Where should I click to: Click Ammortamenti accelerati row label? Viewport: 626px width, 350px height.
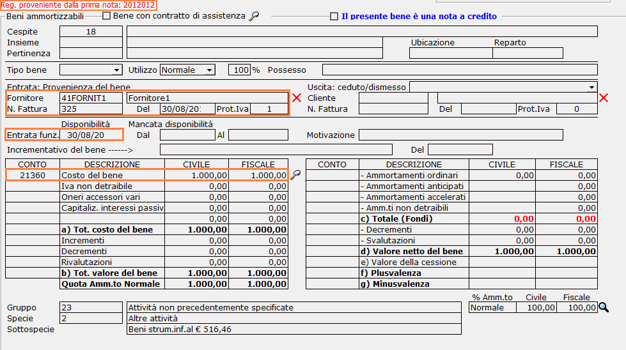pos(413,197)
